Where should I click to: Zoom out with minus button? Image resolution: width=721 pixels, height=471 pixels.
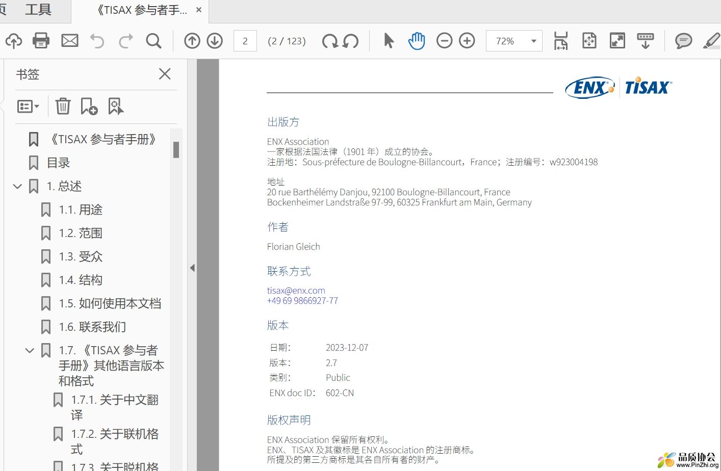[445, 41]
